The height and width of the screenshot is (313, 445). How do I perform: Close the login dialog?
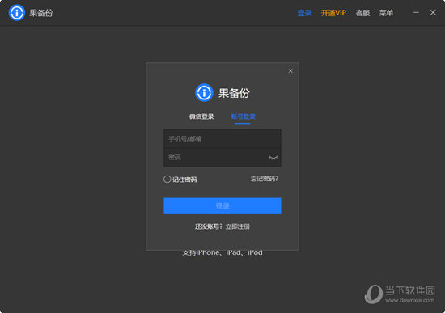tap(290, 70)
